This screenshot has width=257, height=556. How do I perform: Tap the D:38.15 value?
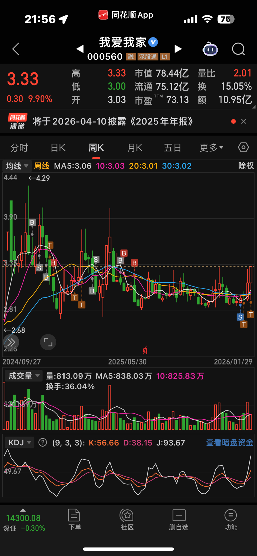pos(138,443)
